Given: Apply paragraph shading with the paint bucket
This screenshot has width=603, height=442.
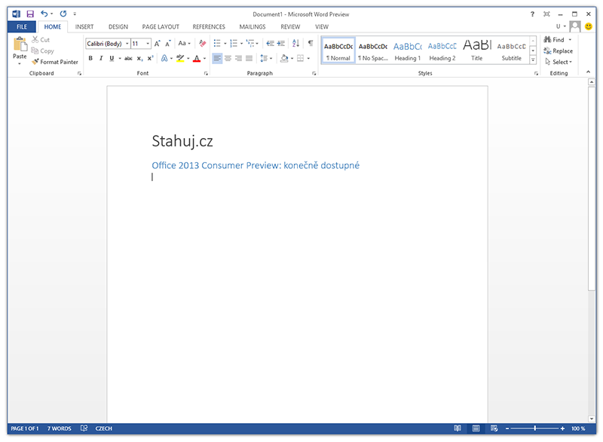Looking at the screenshot, I should click(284, 59).
